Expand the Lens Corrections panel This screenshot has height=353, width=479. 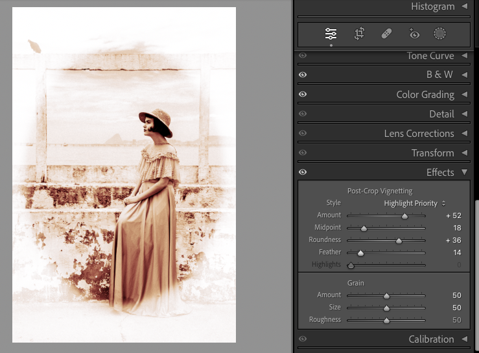[464, 134]
